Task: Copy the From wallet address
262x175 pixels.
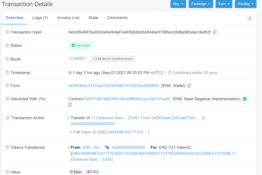Action: click(x=189, y=86)
